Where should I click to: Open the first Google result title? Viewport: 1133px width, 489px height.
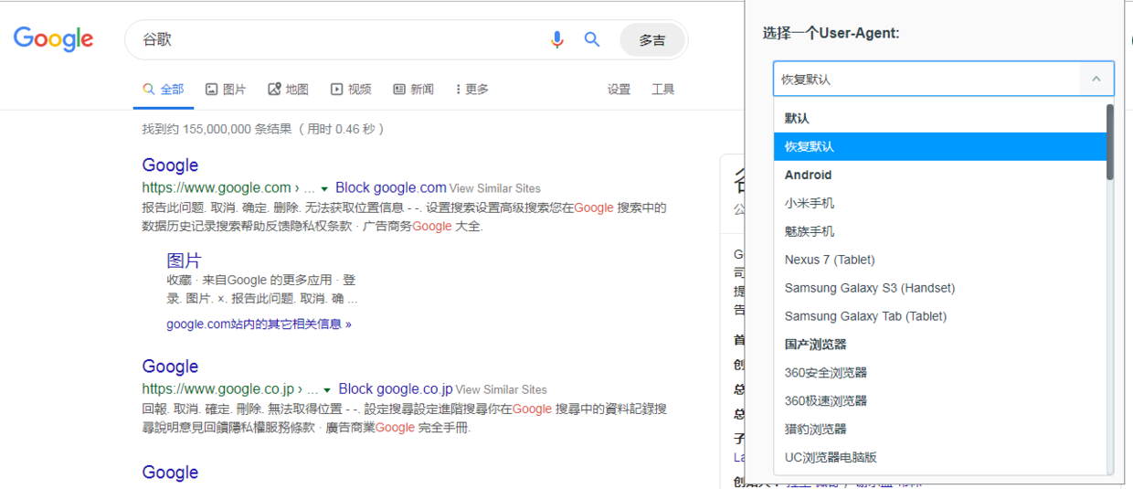tap(170, 165)
